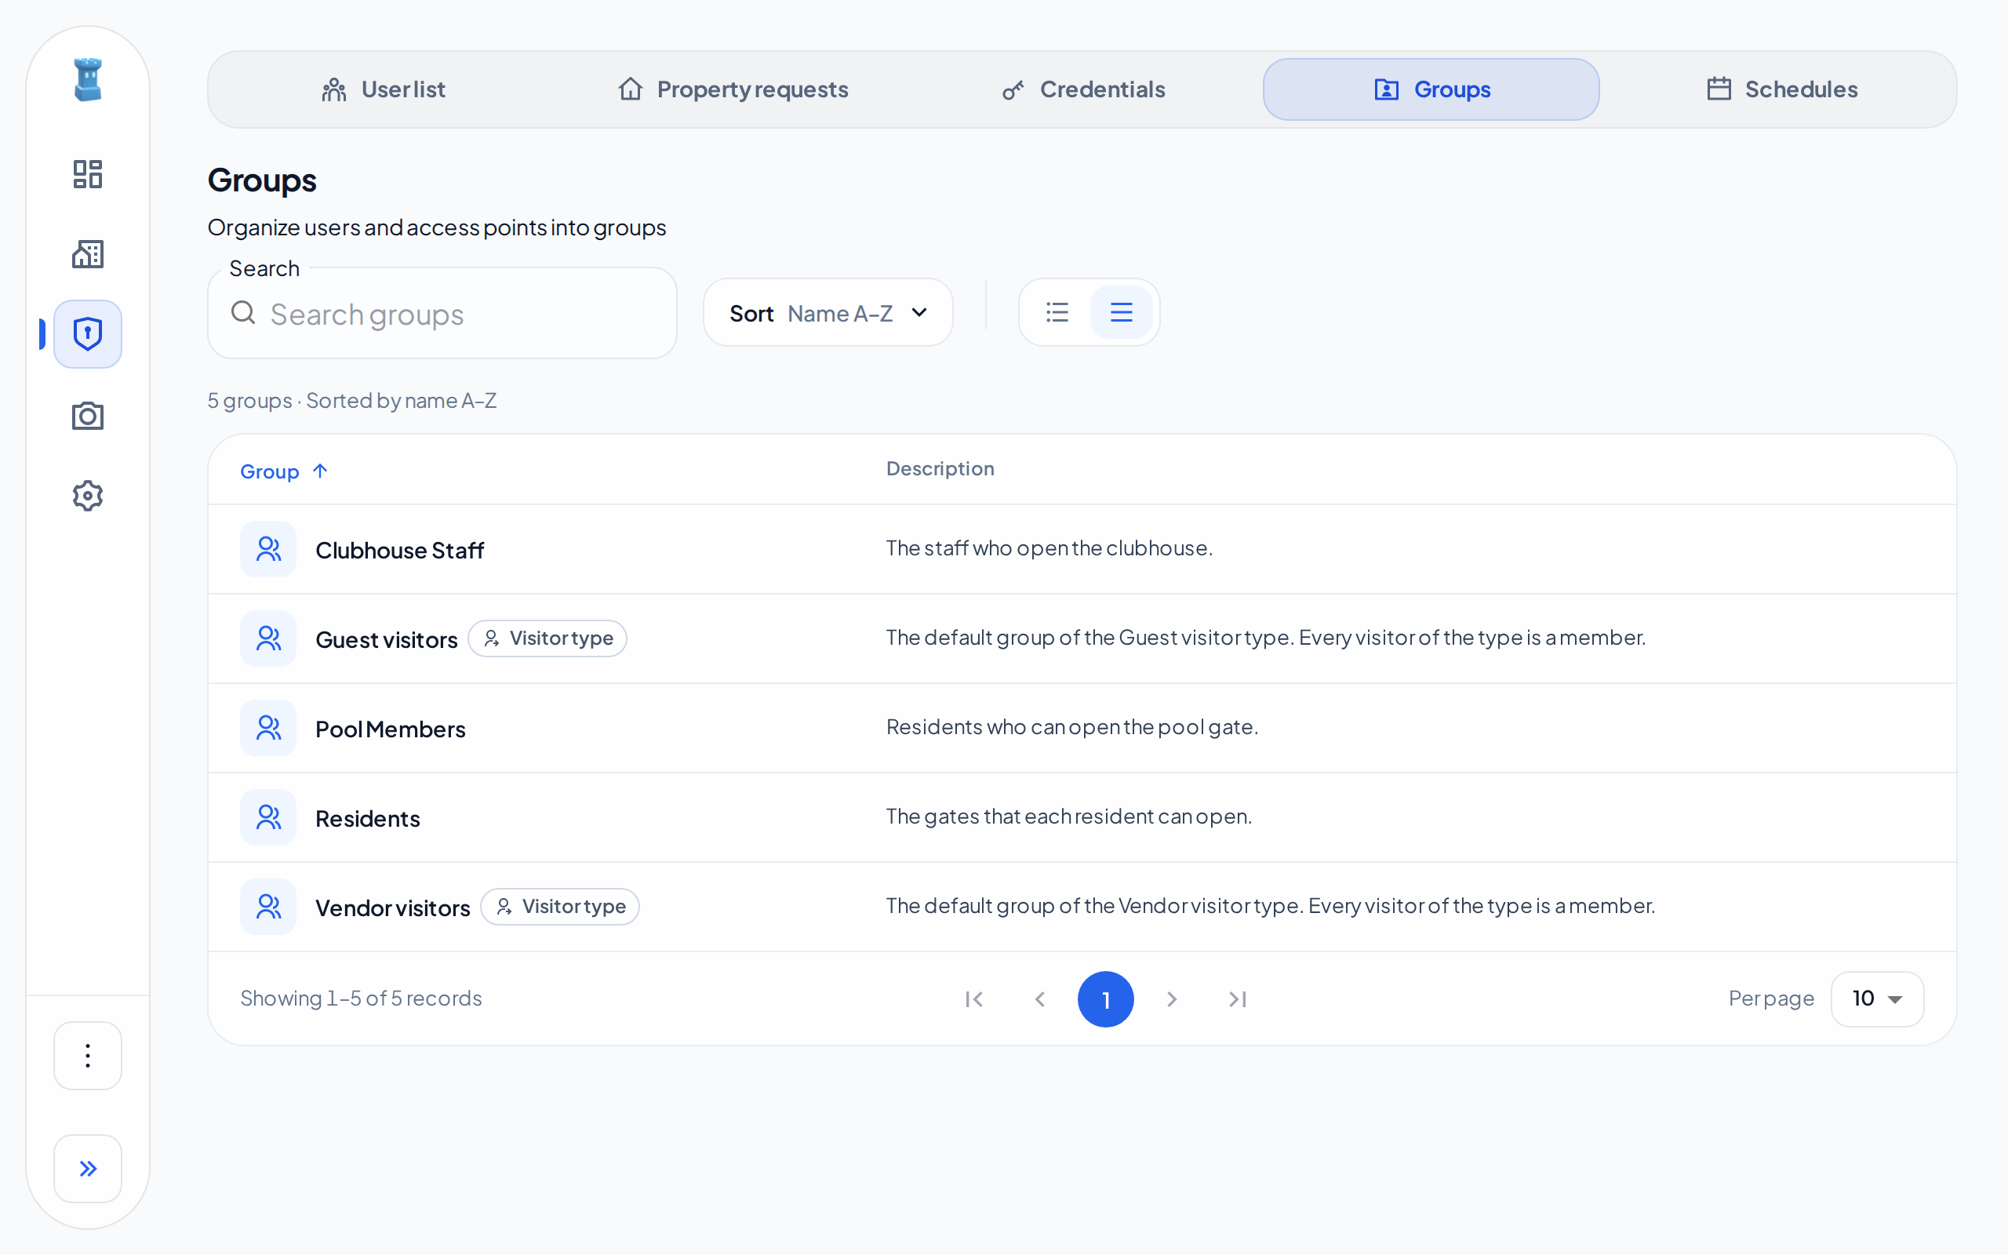Open the settings gear icon in sidebar
The width and height of the screenshot is (2008, 1255).
[x=88, y=496]
